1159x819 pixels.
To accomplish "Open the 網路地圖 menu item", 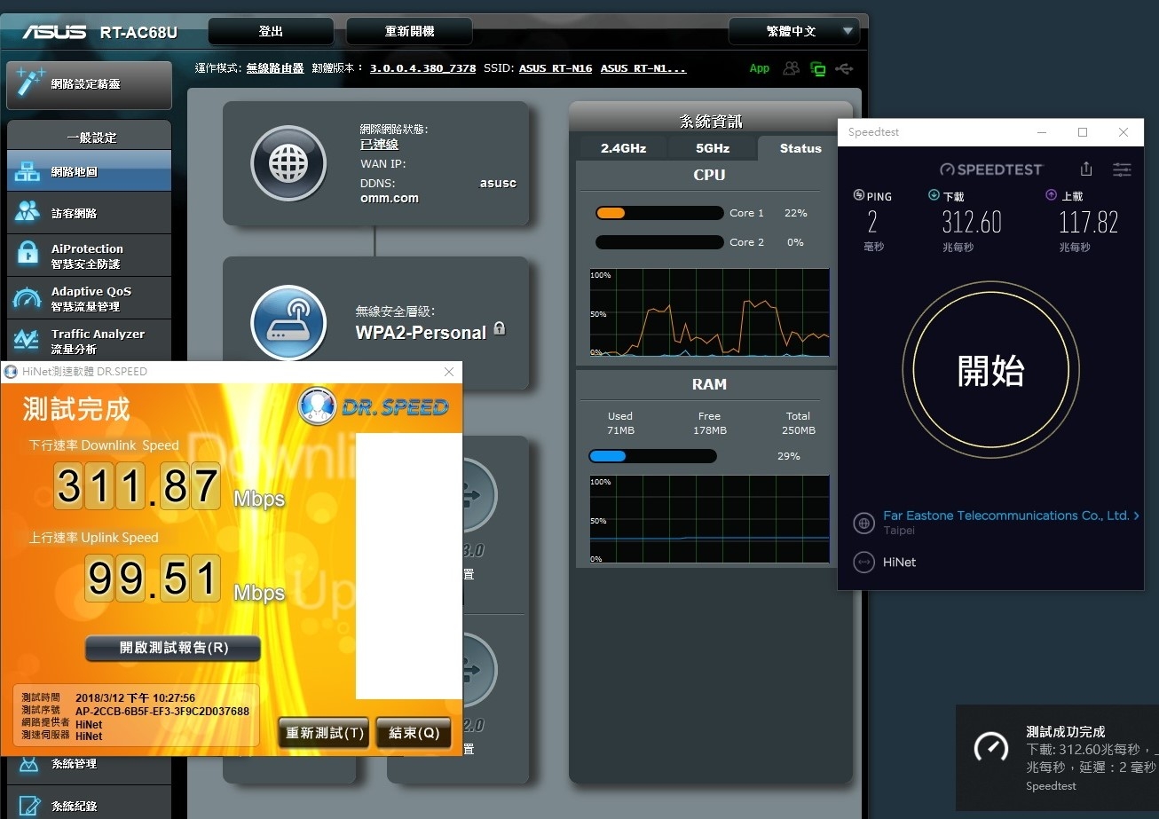I will coord(89,171).
